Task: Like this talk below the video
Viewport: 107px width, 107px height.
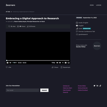Action: point(9,67)
